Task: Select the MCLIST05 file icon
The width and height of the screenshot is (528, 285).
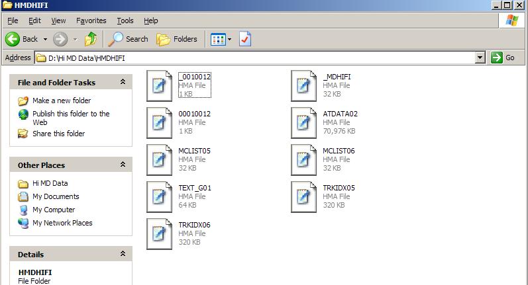Action: click(159, 159)
